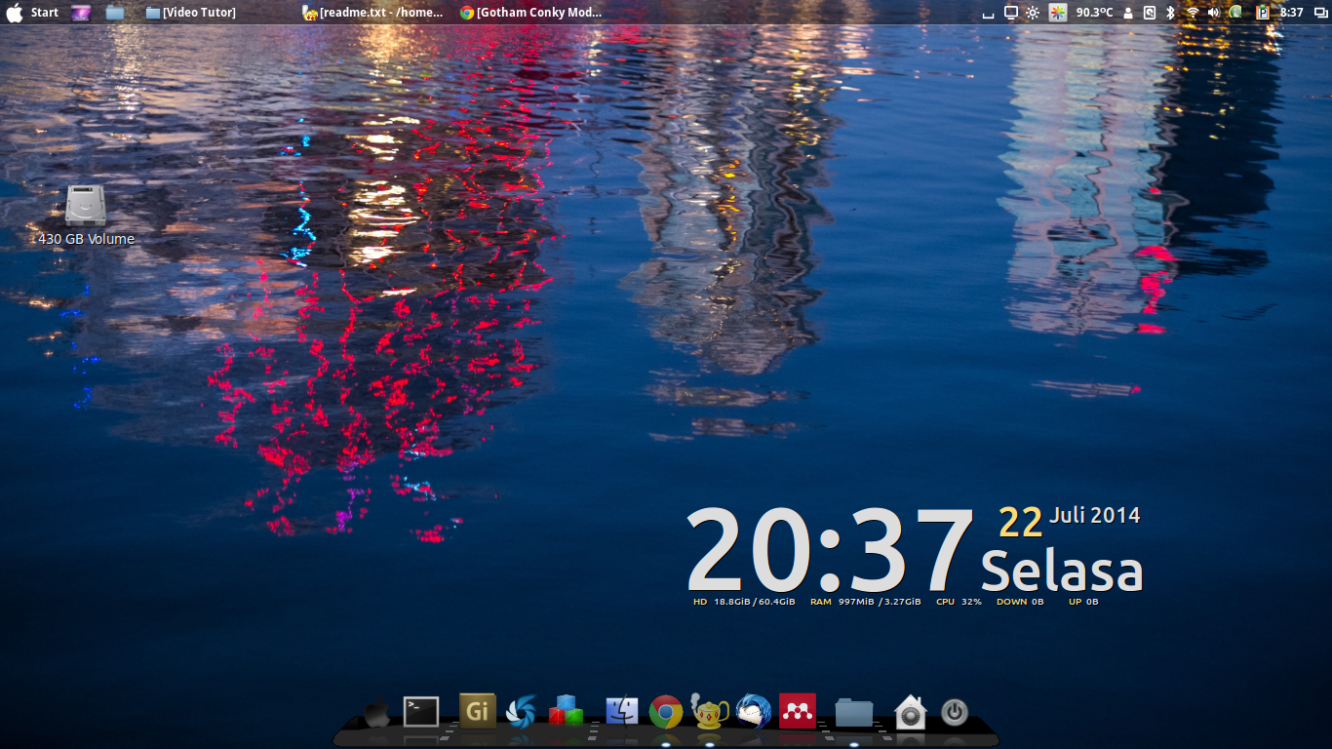This screenshot has width=1332, height=749.
Task: Switch to the Gotham Conky Mod Chrome window
Action: pos(531,13)
